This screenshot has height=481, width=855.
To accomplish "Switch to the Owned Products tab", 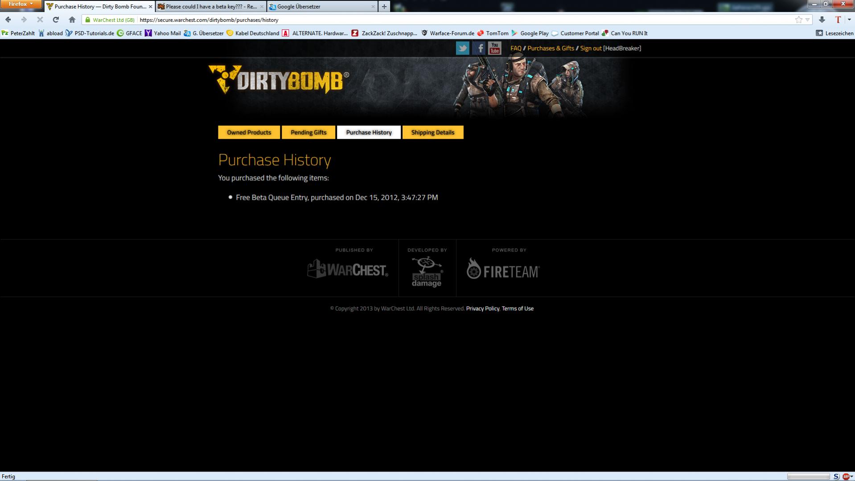I will (x=249, y=132).
